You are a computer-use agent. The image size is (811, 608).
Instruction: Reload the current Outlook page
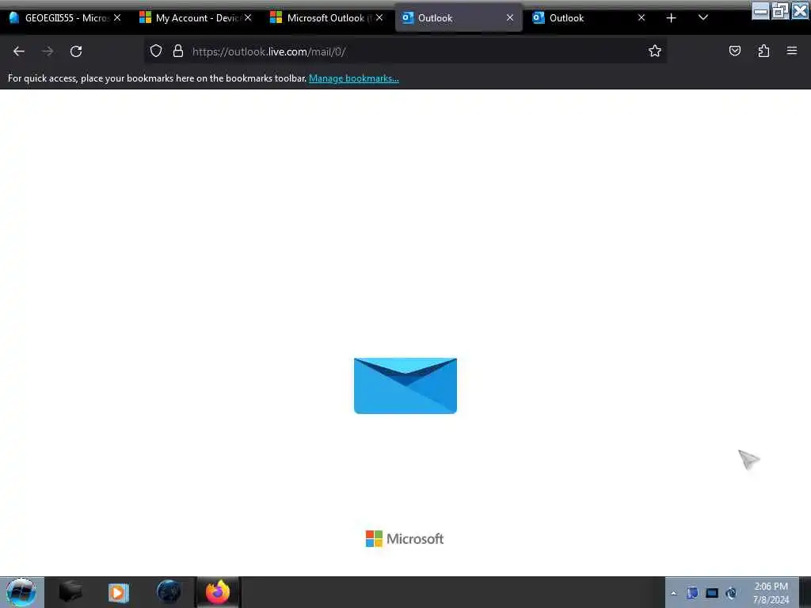tap(76, 51)
